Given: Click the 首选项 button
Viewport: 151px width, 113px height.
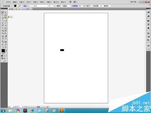Looking at the screenshot, I should click(106, 6).
